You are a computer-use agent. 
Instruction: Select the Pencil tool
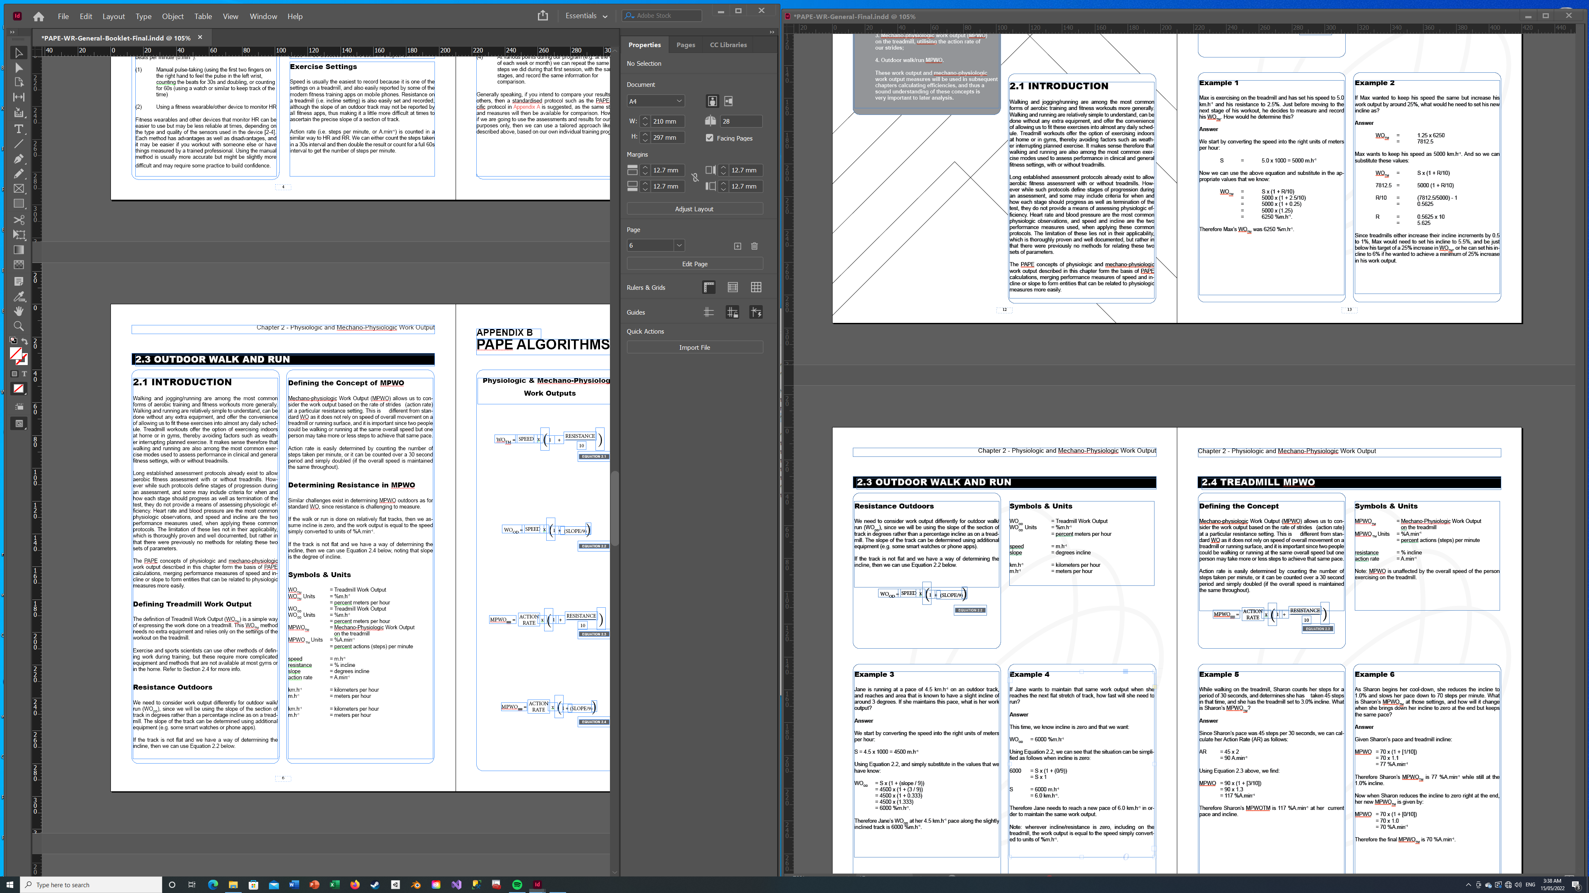tap(19, 174)
